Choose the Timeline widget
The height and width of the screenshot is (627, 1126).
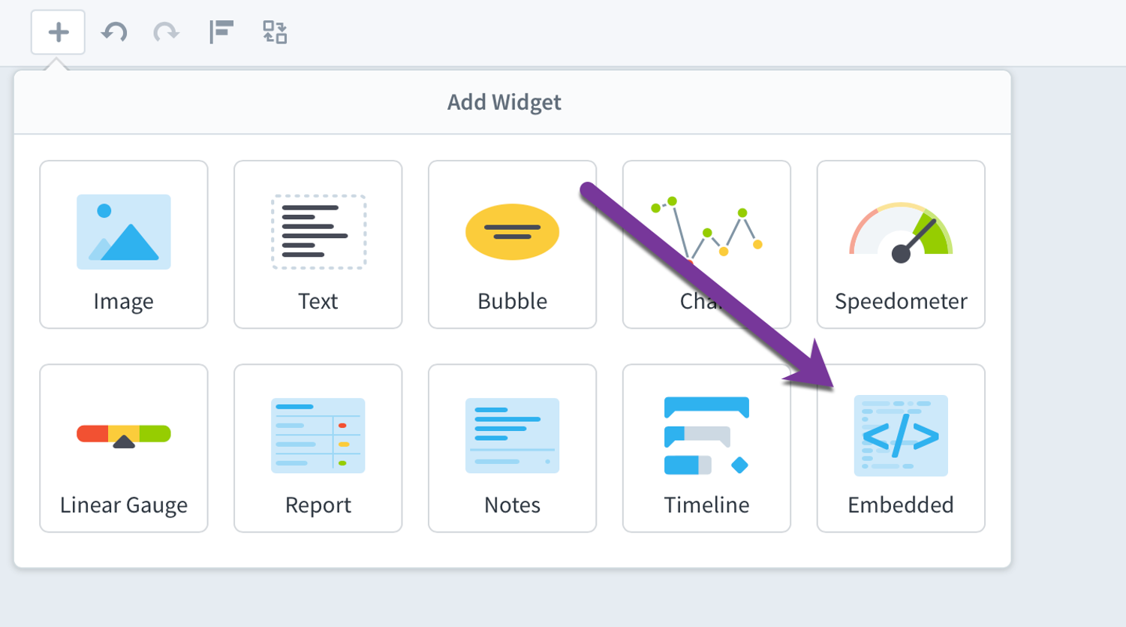706,448
